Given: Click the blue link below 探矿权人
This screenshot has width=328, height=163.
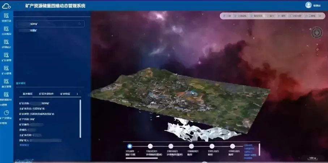Looking at the screenshot, I should coord(24,145).
